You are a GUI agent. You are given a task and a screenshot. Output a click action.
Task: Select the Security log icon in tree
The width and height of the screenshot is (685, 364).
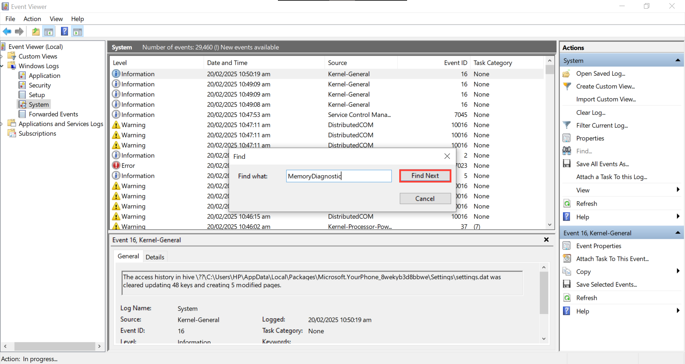(22, 85)
